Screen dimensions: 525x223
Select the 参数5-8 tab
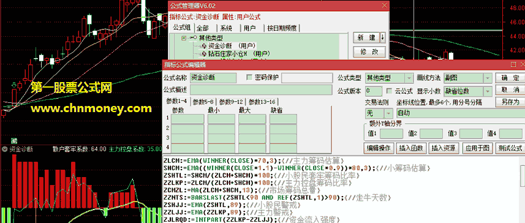203,102
